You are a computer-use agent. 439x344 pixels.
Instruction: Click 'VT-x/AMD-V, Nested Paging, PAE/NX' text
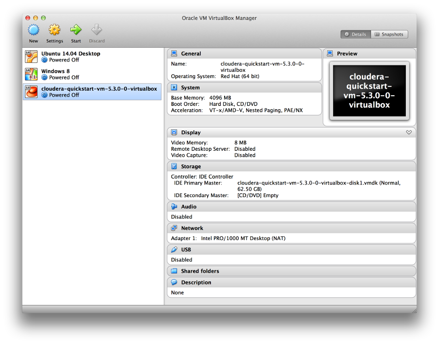point(256,110)
